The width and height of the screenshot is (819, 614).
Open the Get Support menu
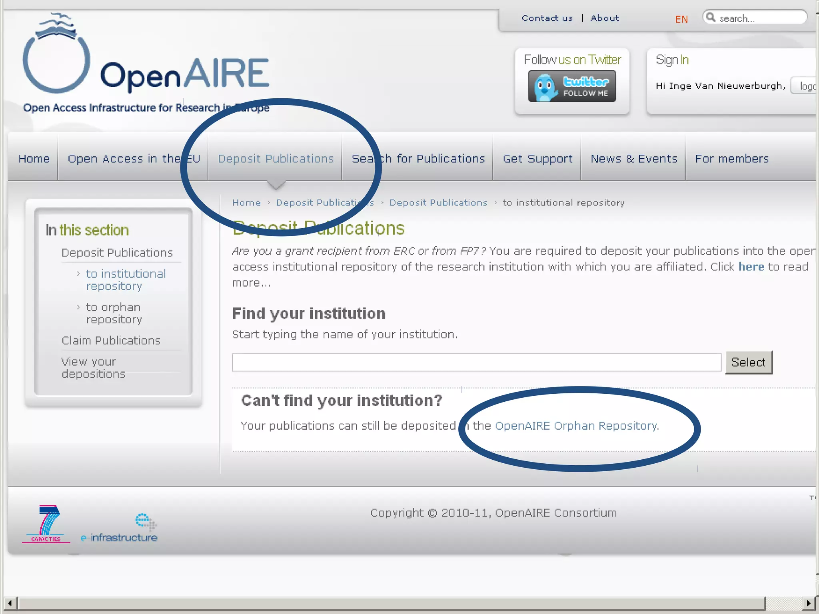click(537, 159)
